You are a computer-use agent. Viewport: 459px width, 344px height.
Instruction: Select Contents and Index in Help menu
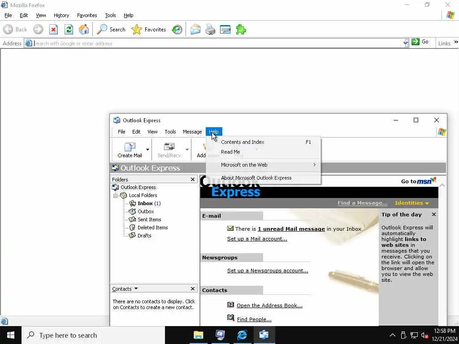click(x=264, y=142)
